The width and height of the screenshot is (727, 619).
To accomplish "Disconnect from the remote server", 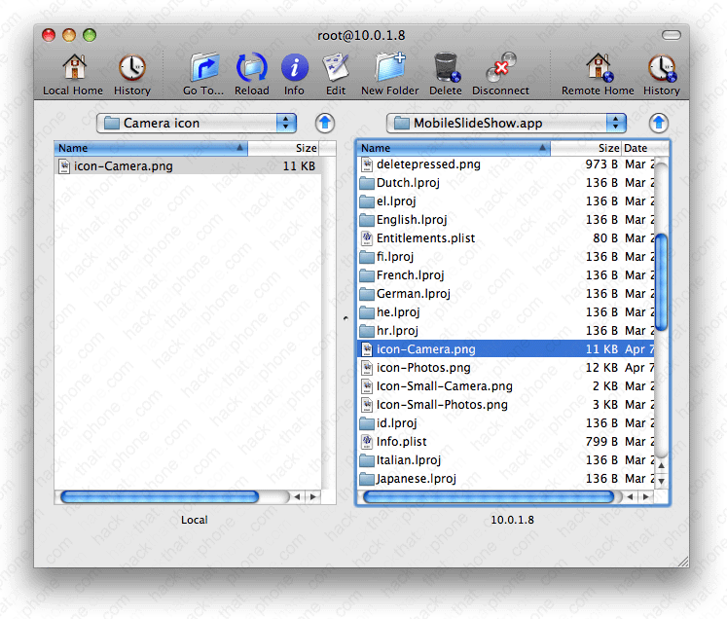I will click(x=499, y=68).
